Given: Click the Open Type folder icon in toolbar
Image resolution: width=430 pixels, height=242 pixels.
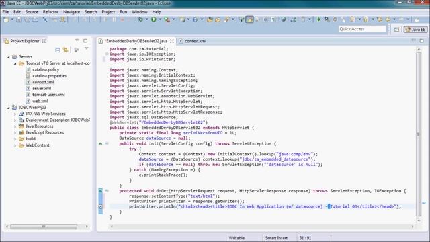Looking at the screenshot, I should (x=210, y=19).
